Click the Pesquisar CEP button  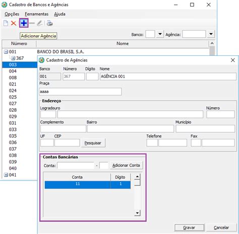pos(93,143)
